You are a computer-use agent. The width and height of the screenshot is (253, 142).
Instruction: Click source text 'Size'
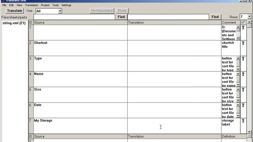pos(38,90)
